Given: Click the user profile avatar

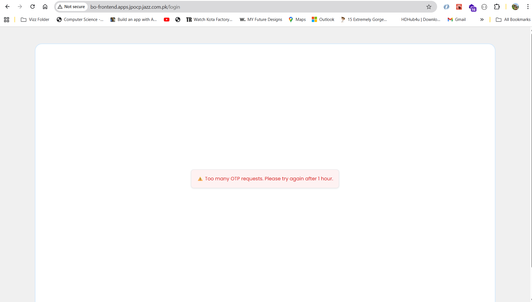Looking at the screenshot, I should click(515, 7).
